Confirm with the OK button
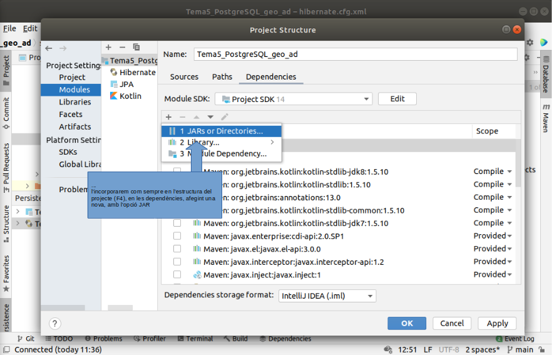 click(407, 323)
